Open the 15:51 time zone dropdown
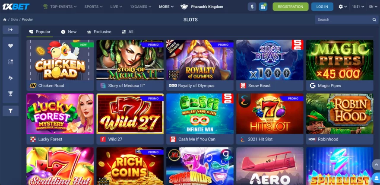 click(358, 6)
